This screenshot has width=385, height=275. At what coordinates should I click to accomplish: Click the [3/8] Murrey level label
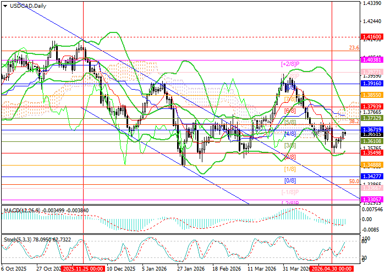coord(290,145)
